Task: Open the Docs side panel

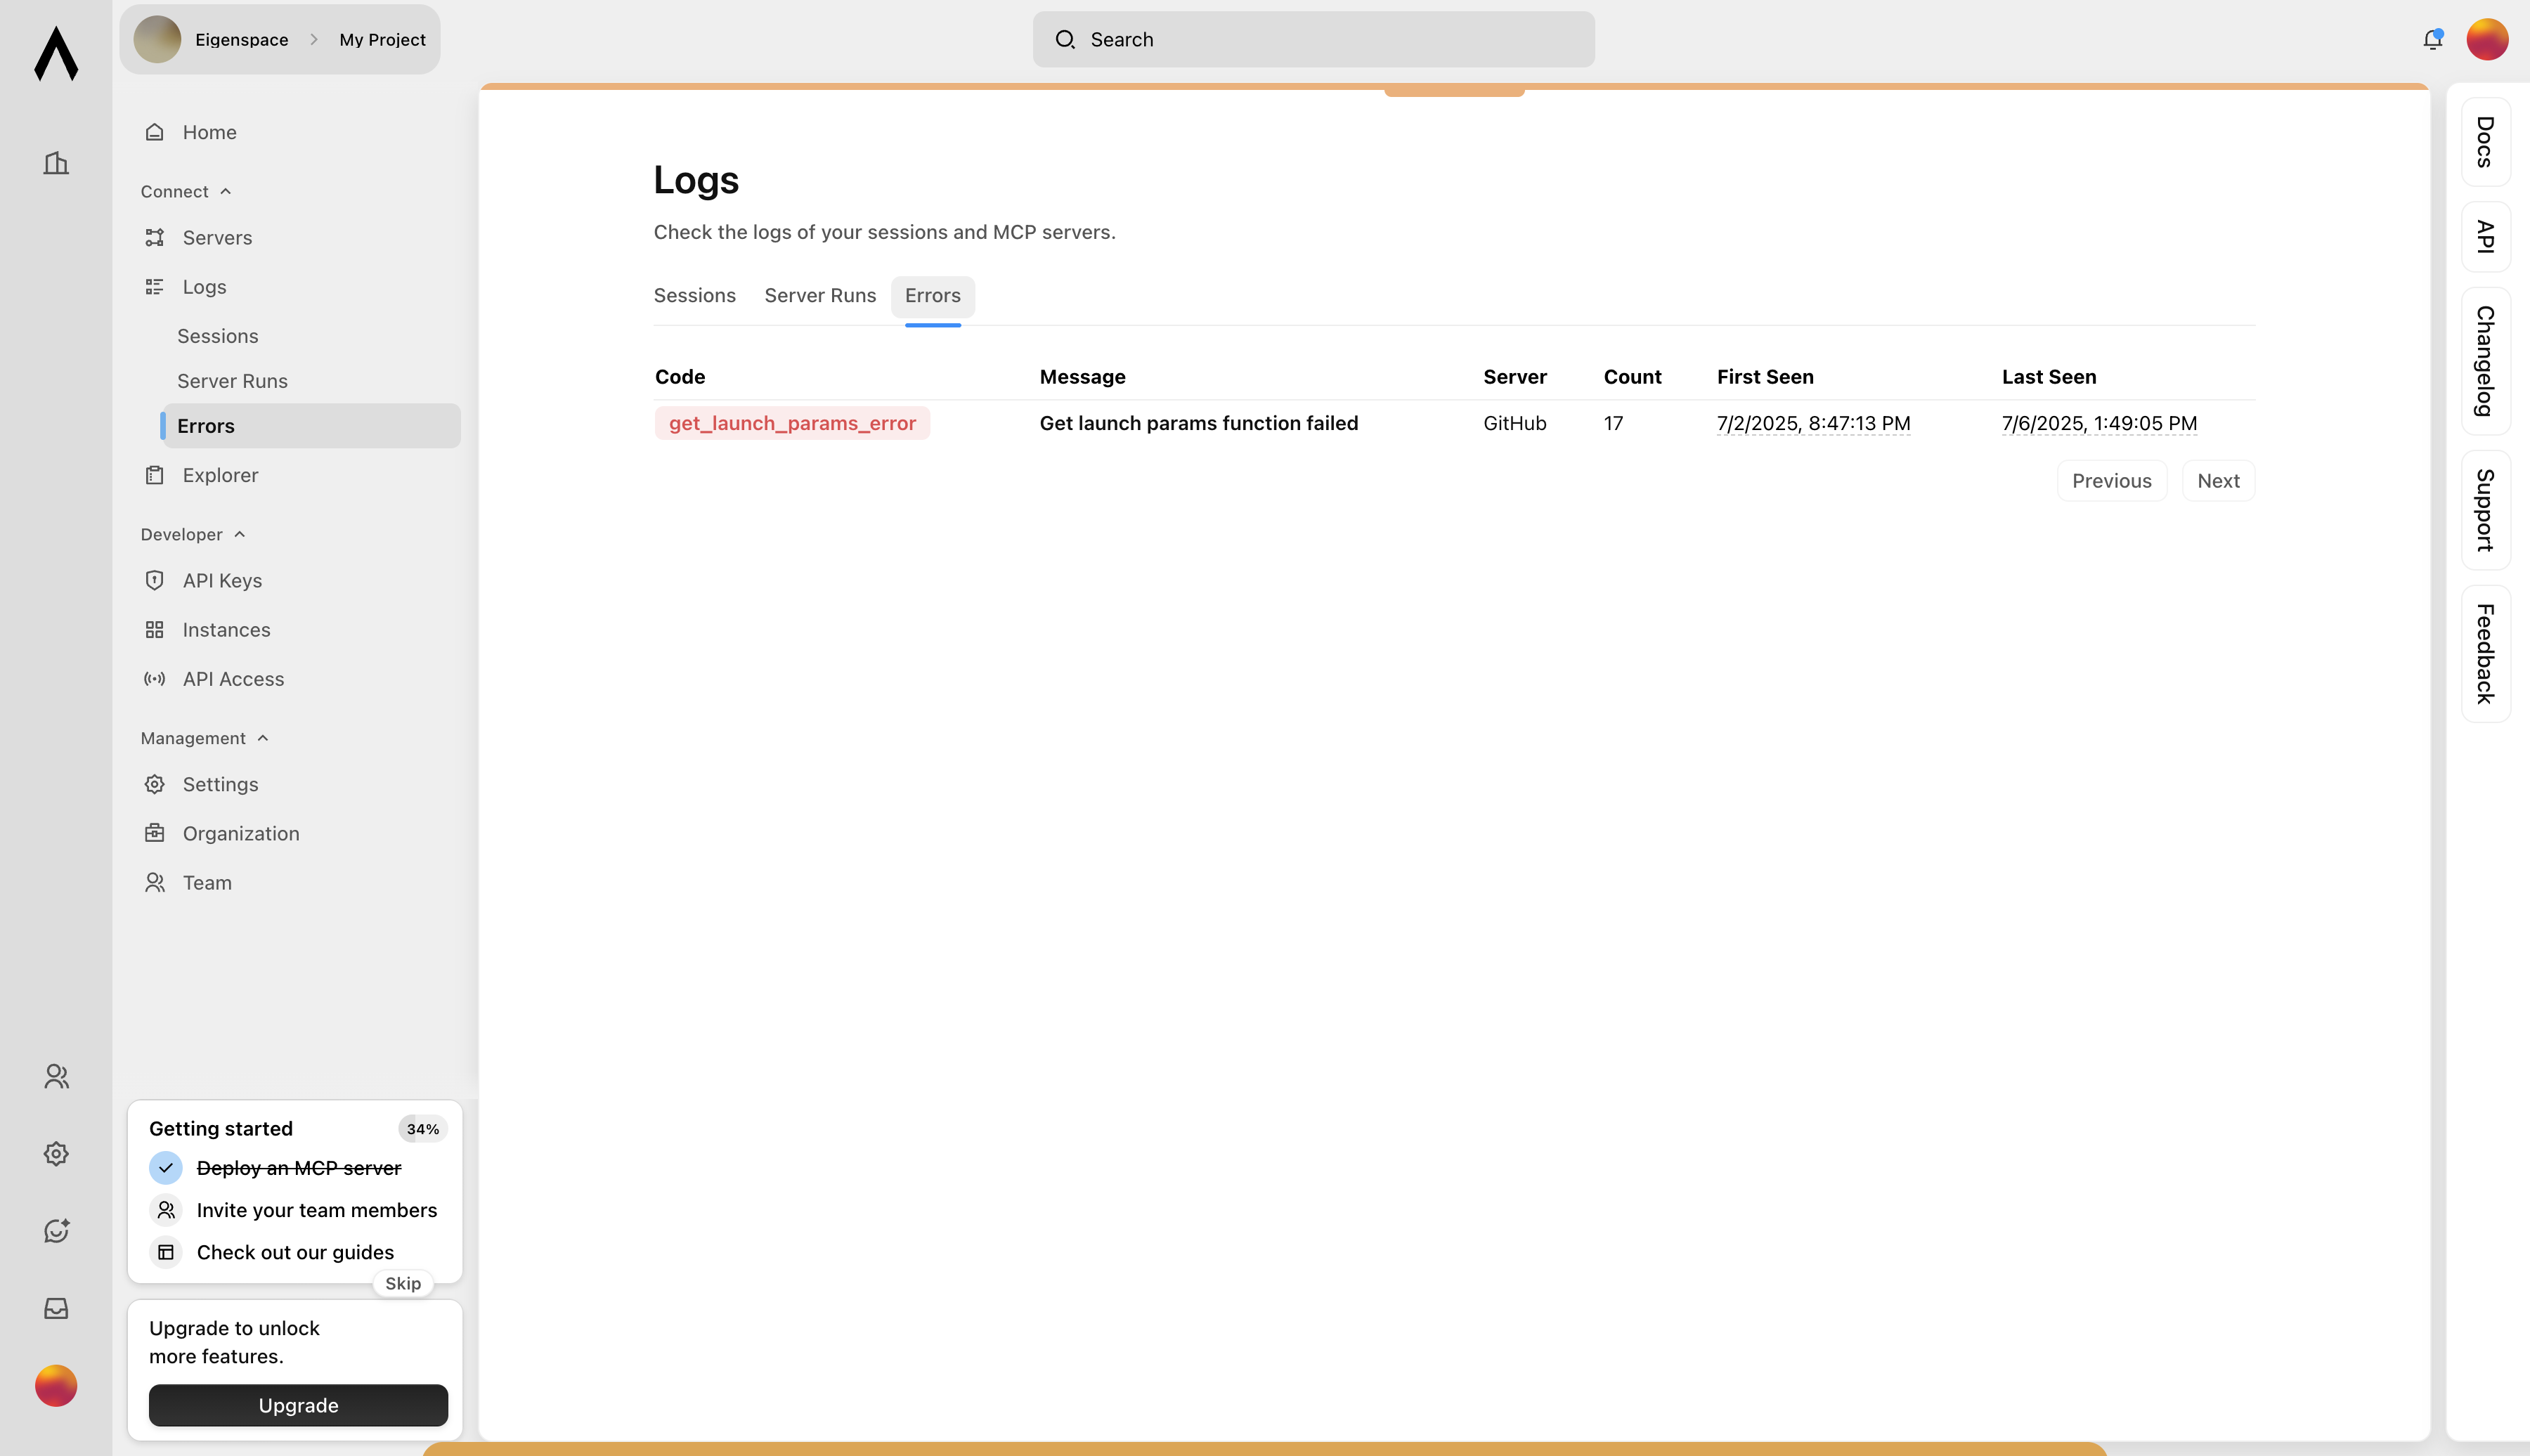Action: coord(2484,142)
